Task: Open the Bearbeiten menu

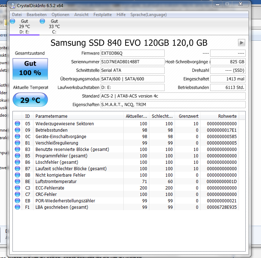Action: coord(37,15)
